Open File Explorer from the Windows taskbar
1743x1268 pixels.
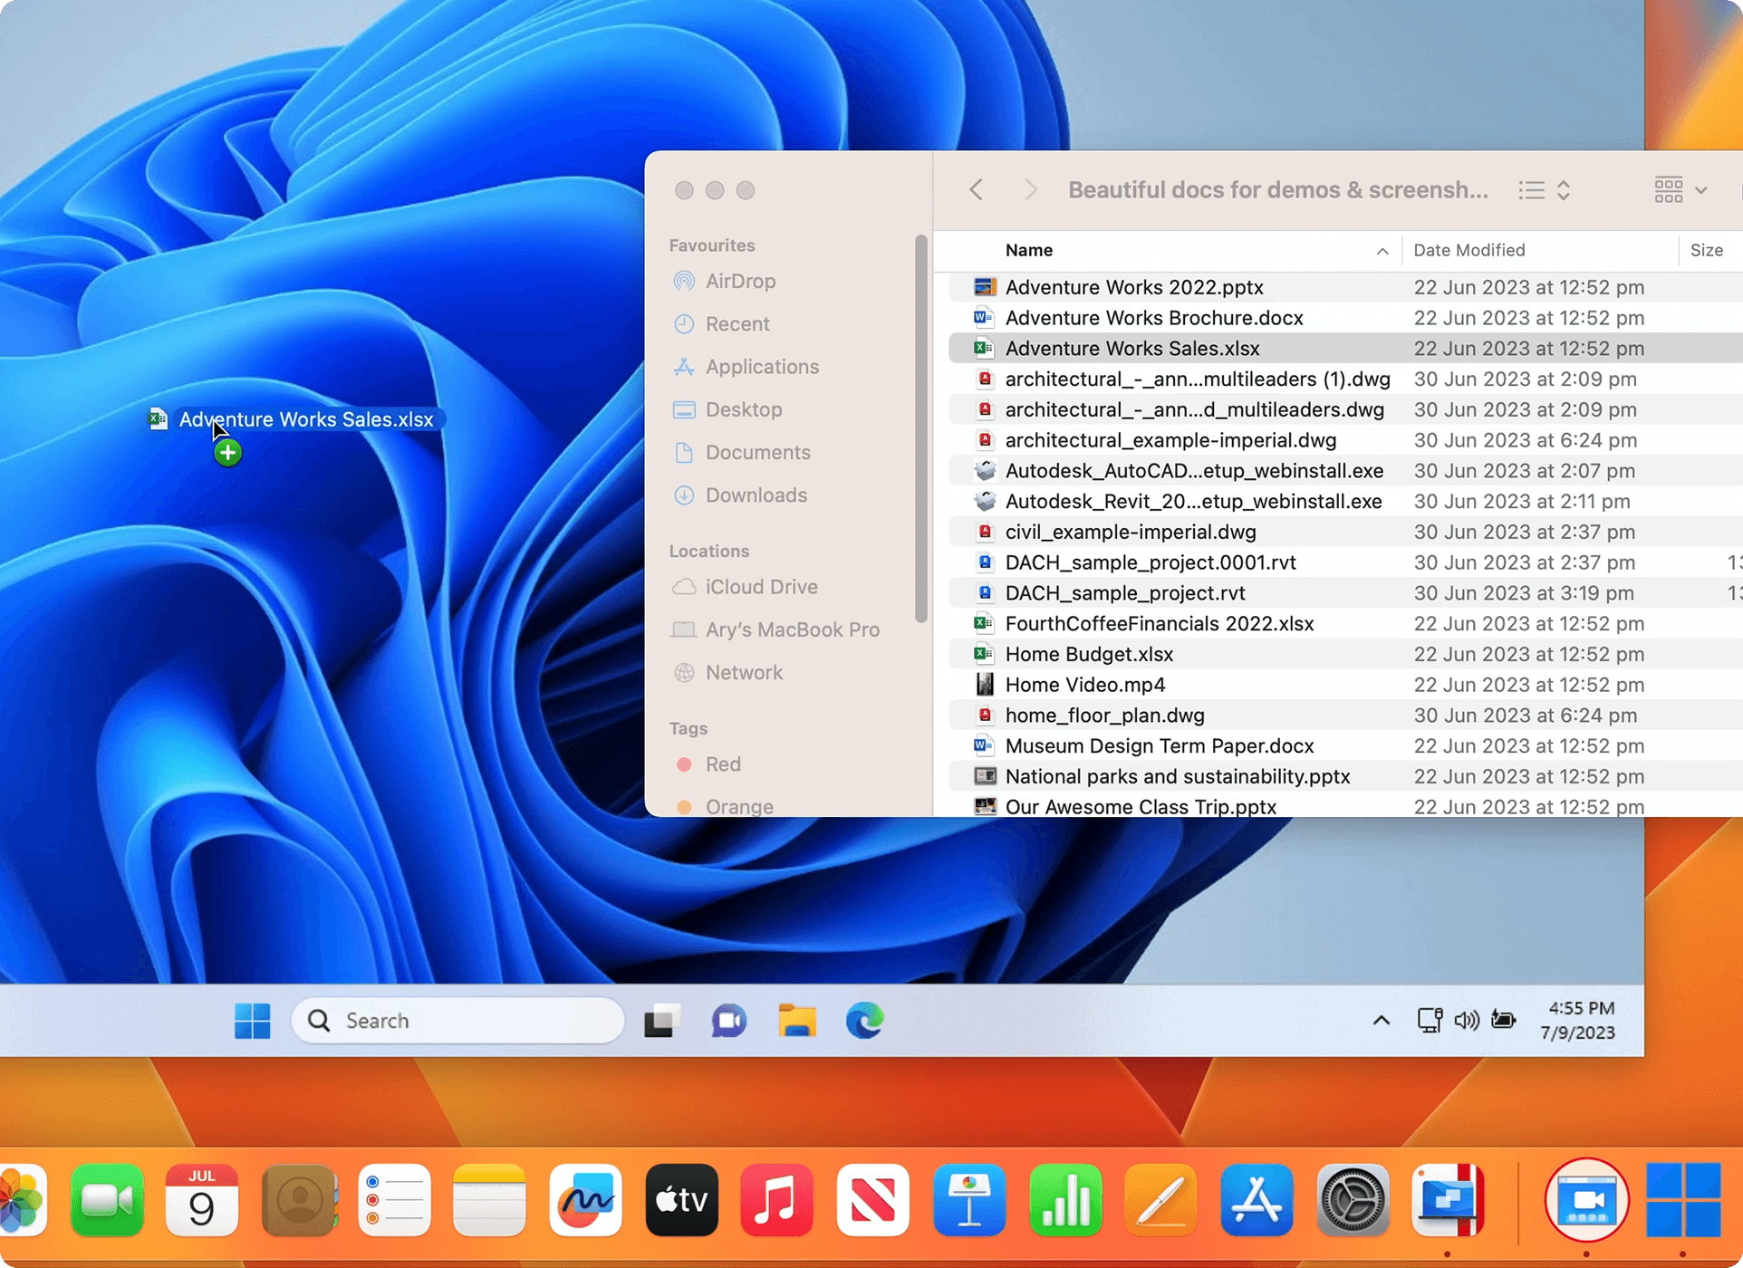click(796, 1021)
